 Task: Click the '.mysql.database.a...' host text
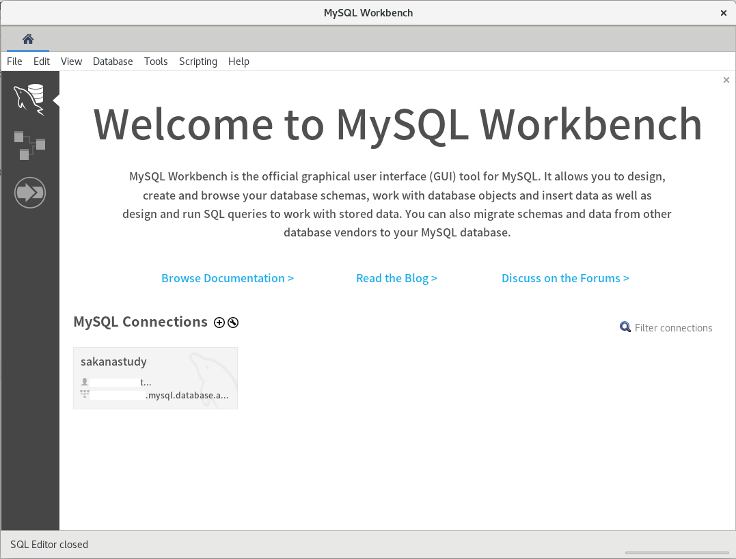(187, 395)
